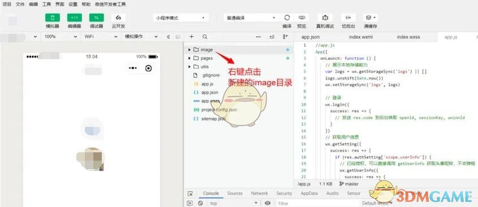
Task: Open the 普通编译 compile mode dropdown
Action: (251, 18)
